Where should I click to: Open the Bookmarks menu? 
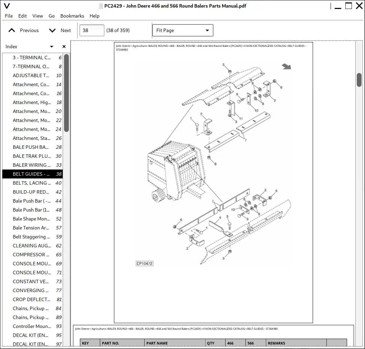[x=72, y=16]
